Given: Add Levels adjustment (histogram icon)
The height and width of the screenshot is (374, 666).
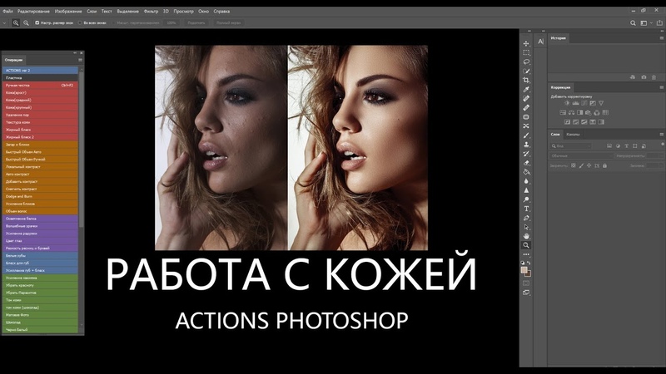Looking at the screenshot, I should (x=575, y=103).
